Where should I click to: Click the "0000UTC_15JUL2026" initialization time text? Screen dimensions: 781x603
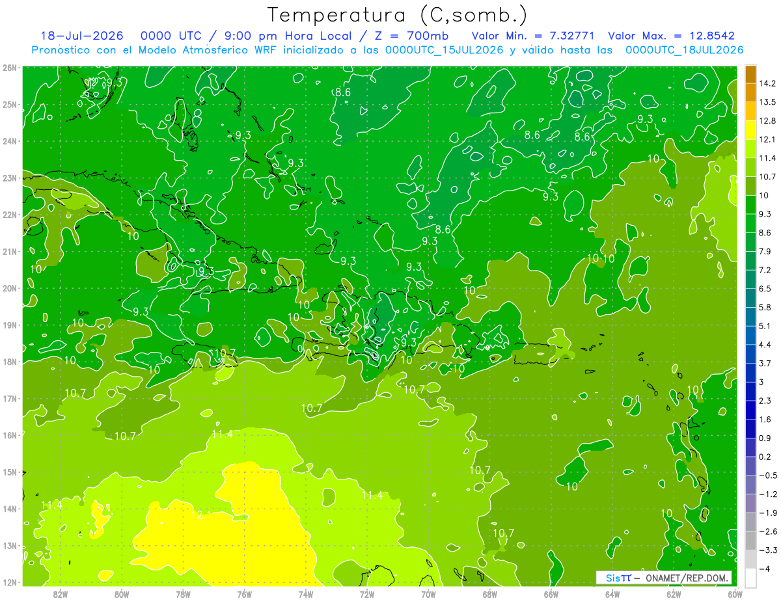point(445,50)
